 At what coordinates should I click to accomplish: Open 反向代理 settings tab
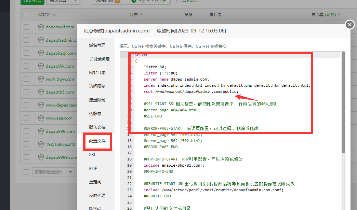click(x=97, y=195)
